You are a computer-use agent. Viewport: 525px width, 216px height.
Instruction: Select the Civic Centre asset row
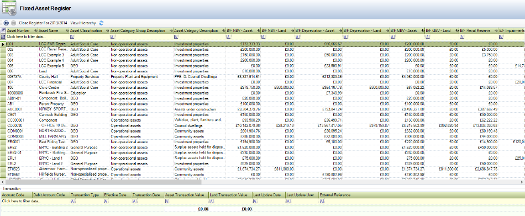(262, 87)
